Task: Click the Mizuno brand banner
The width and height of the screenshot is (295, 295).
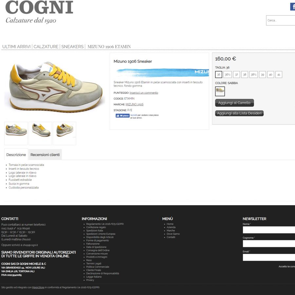Action: point(163,73)
